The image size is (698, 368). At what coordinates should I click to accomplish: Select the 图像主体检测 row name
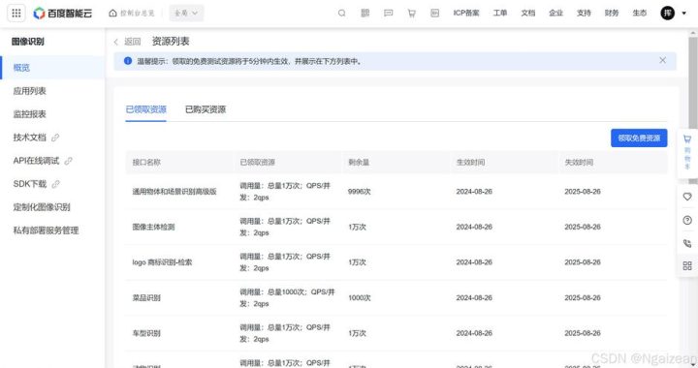[153, 228]
